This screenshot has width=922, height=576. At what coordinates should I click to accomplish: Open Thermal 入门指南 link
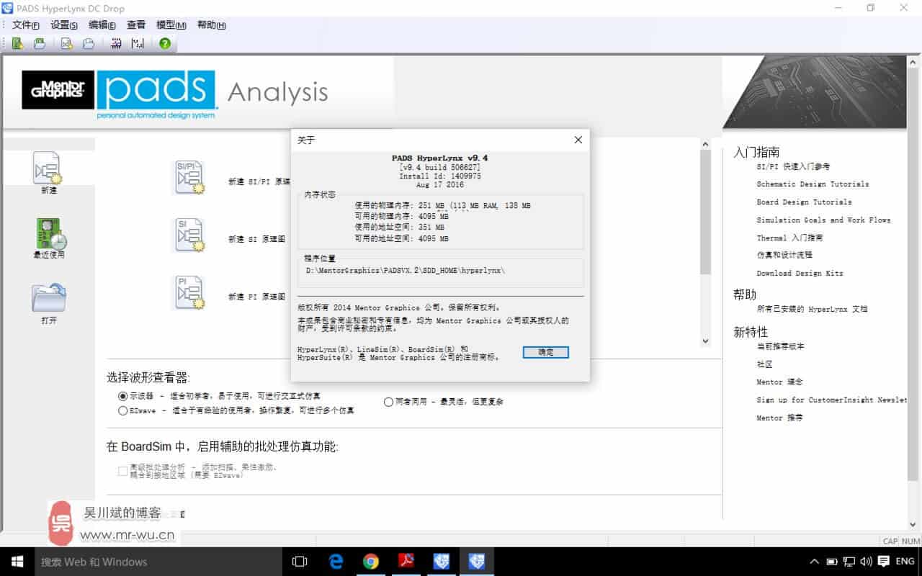[789, 238]
